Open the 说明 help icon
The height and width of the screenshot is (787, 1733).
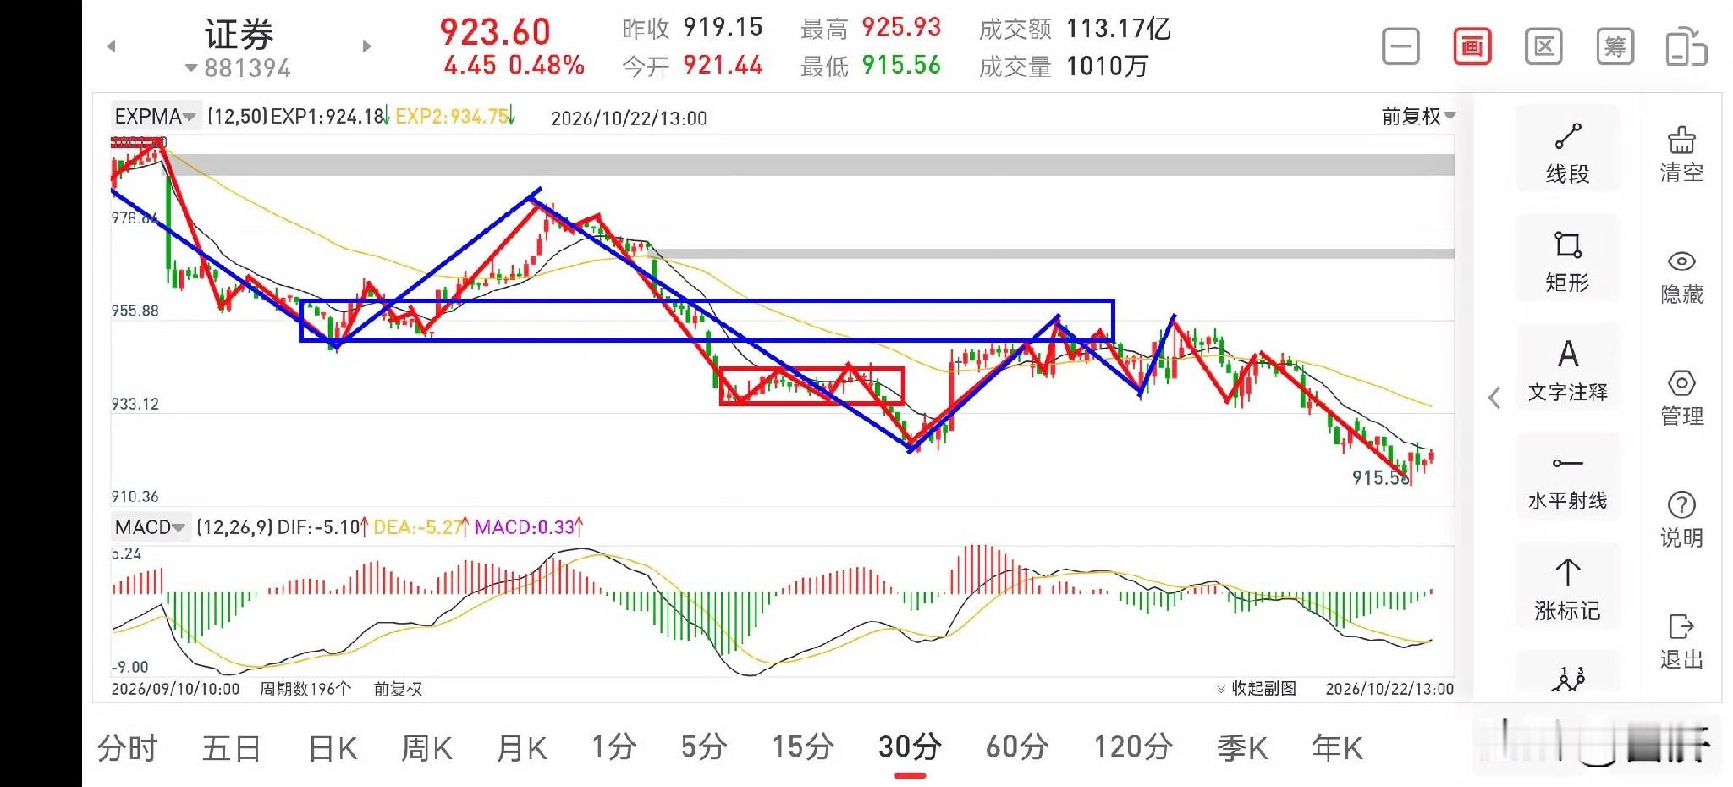pyautogui.click(x=1681, y=519)
